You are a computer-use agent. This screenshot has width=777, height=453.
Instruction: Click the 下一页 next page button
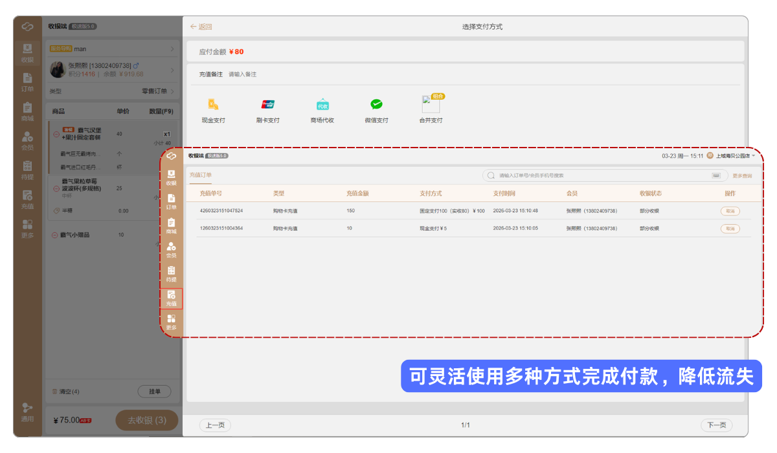click(716, 425)
